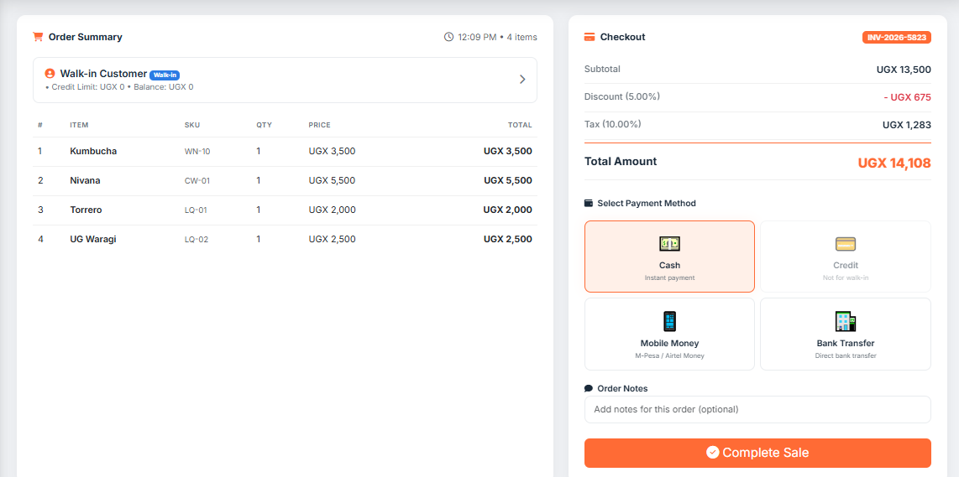Click the UG Waragi item name
This screenshot has height=477, width=959.
click(x=93, y=239)
